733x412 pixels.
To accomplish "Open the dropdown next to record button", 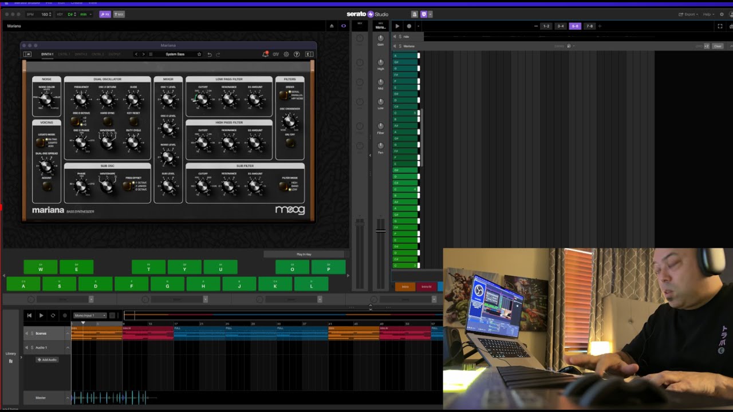I will pyautogui.click(x=418, y=26).
